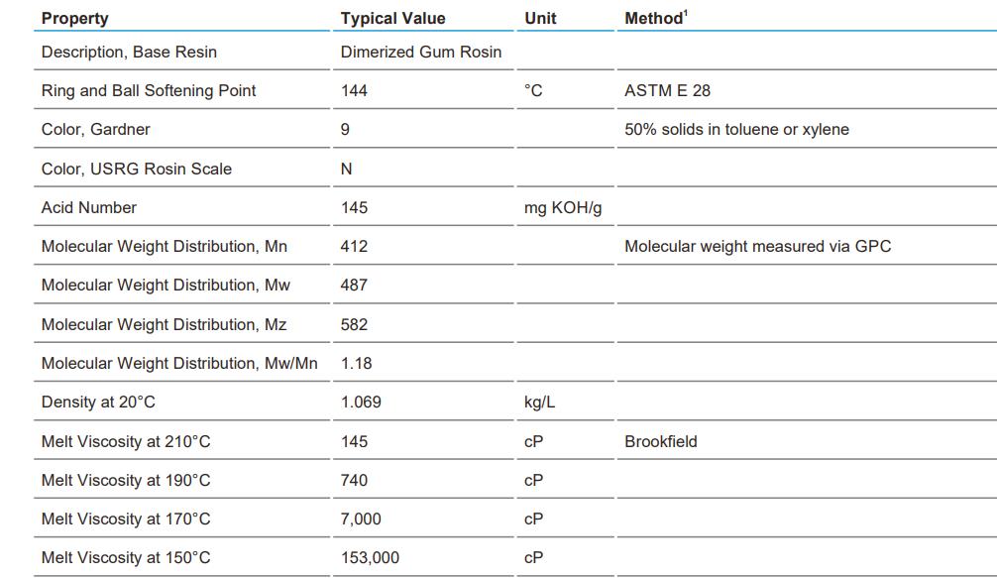Click the 1.18 Mw/Mn value
Image resolution: width=997 pixels, height=578 pixels.
[357, 363]
